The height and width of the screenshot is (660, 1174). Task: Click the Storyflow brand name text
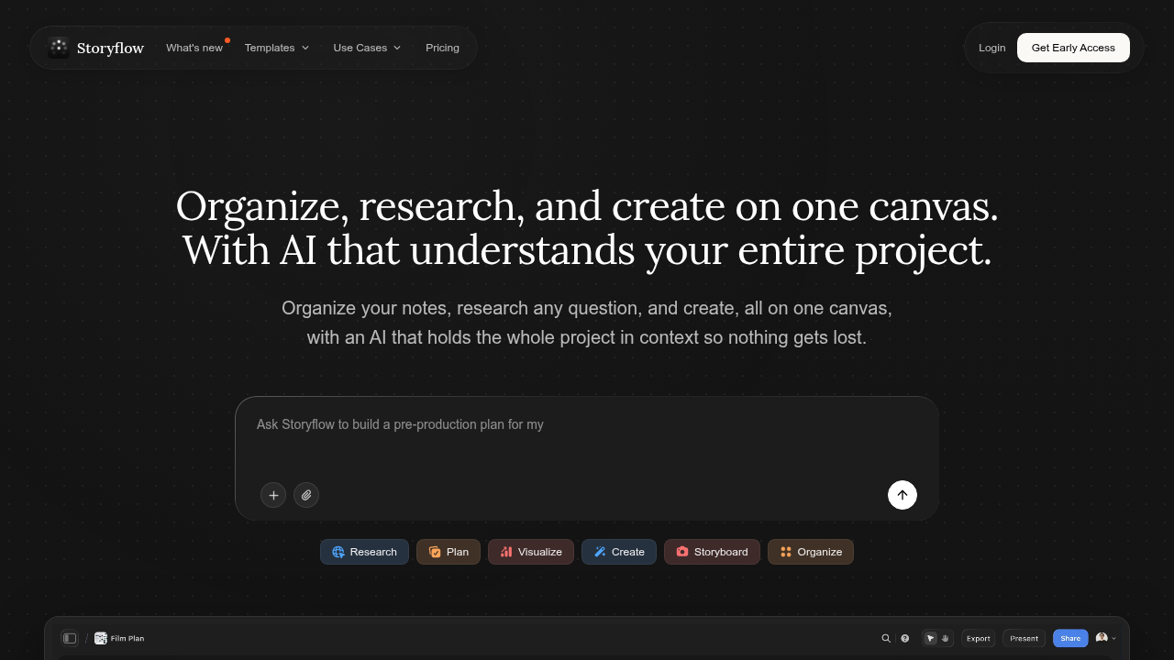(x=110, y=48)
